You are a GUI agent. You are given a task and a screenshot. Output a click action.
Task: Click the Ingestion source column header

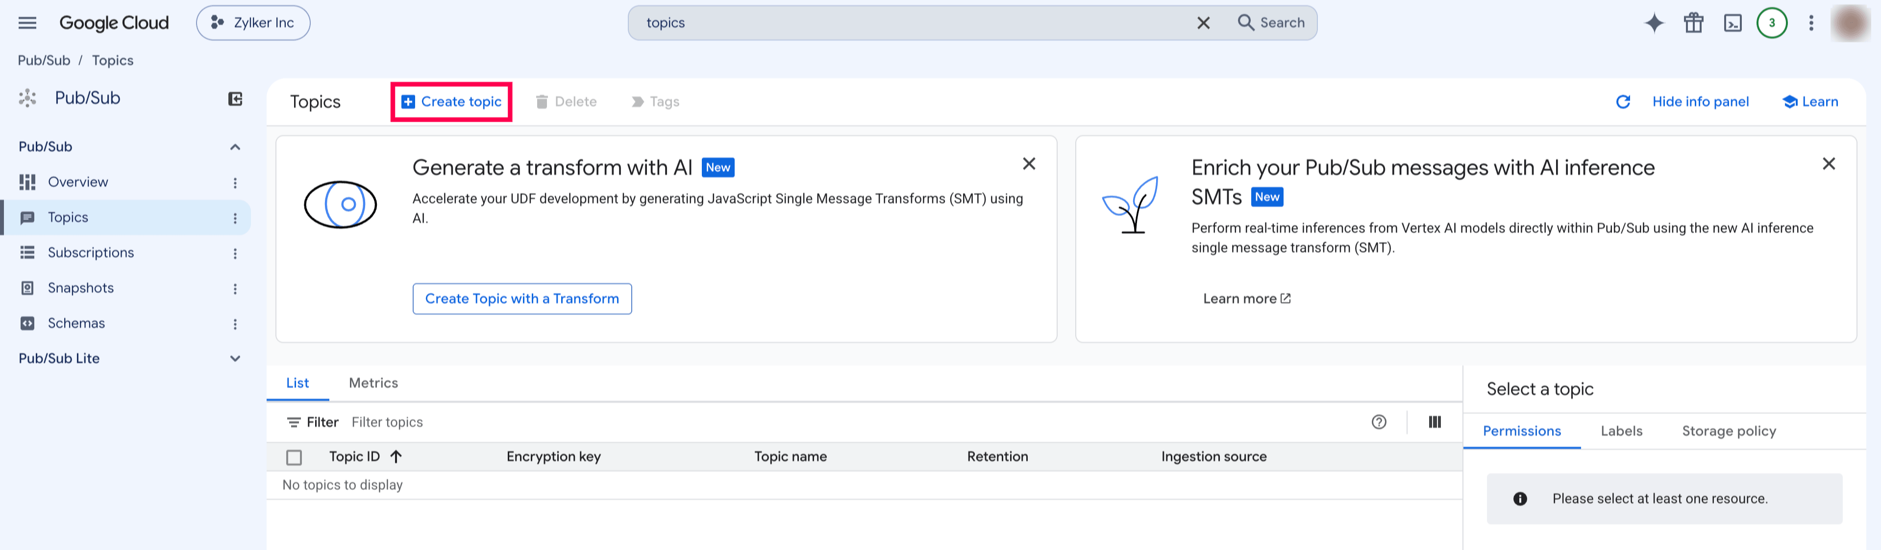[x=1213, y=456]
